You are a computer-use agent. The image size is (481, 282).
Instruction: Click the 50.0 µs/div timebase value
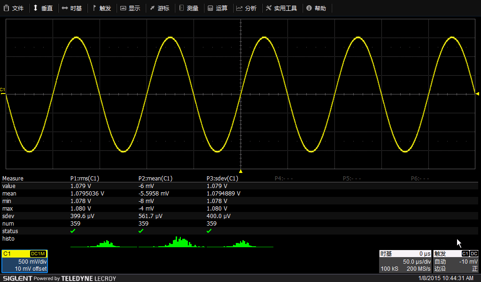tap(417, 262)
